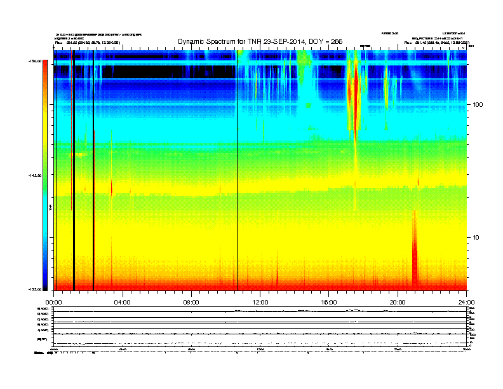Click the red low-frequency burst near 21:00
Screen dimensions: 503x389
[x=415, y=250]
